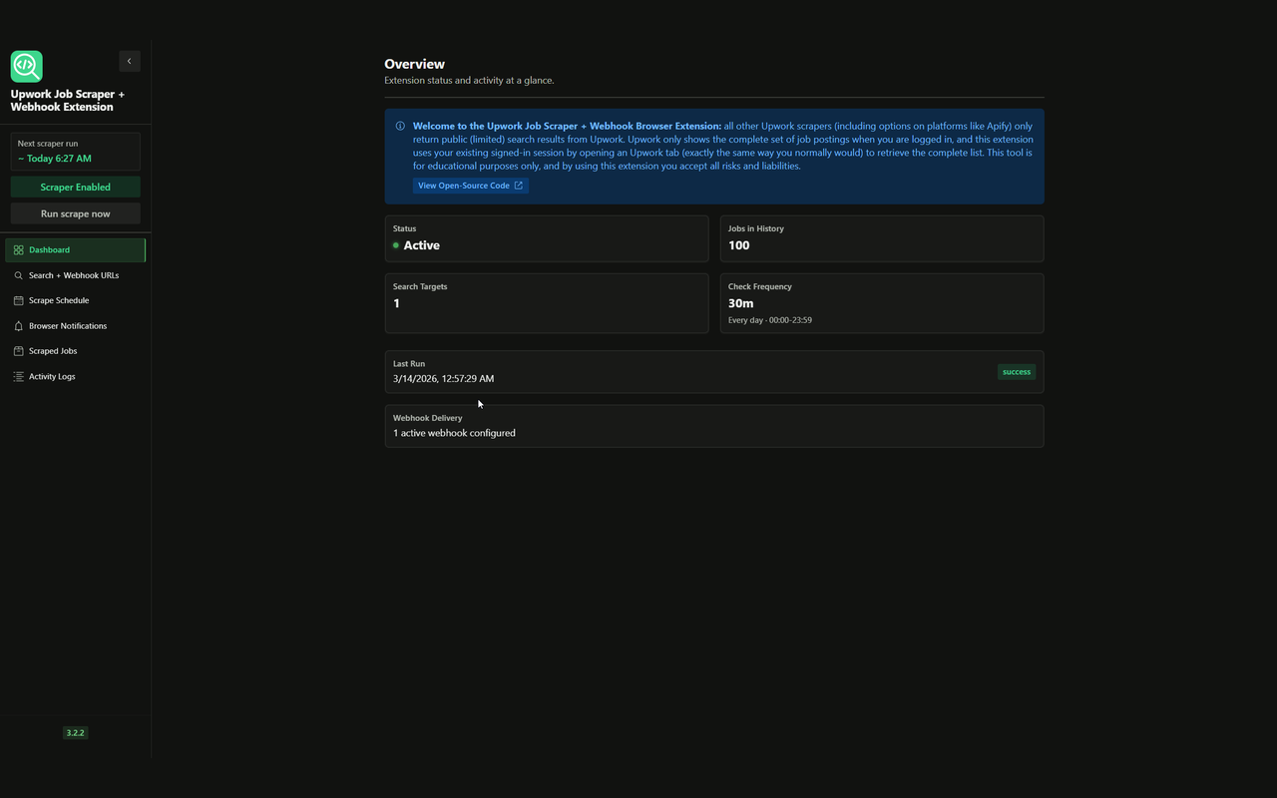Click the Jobs in History value 100

pos(739,245)
